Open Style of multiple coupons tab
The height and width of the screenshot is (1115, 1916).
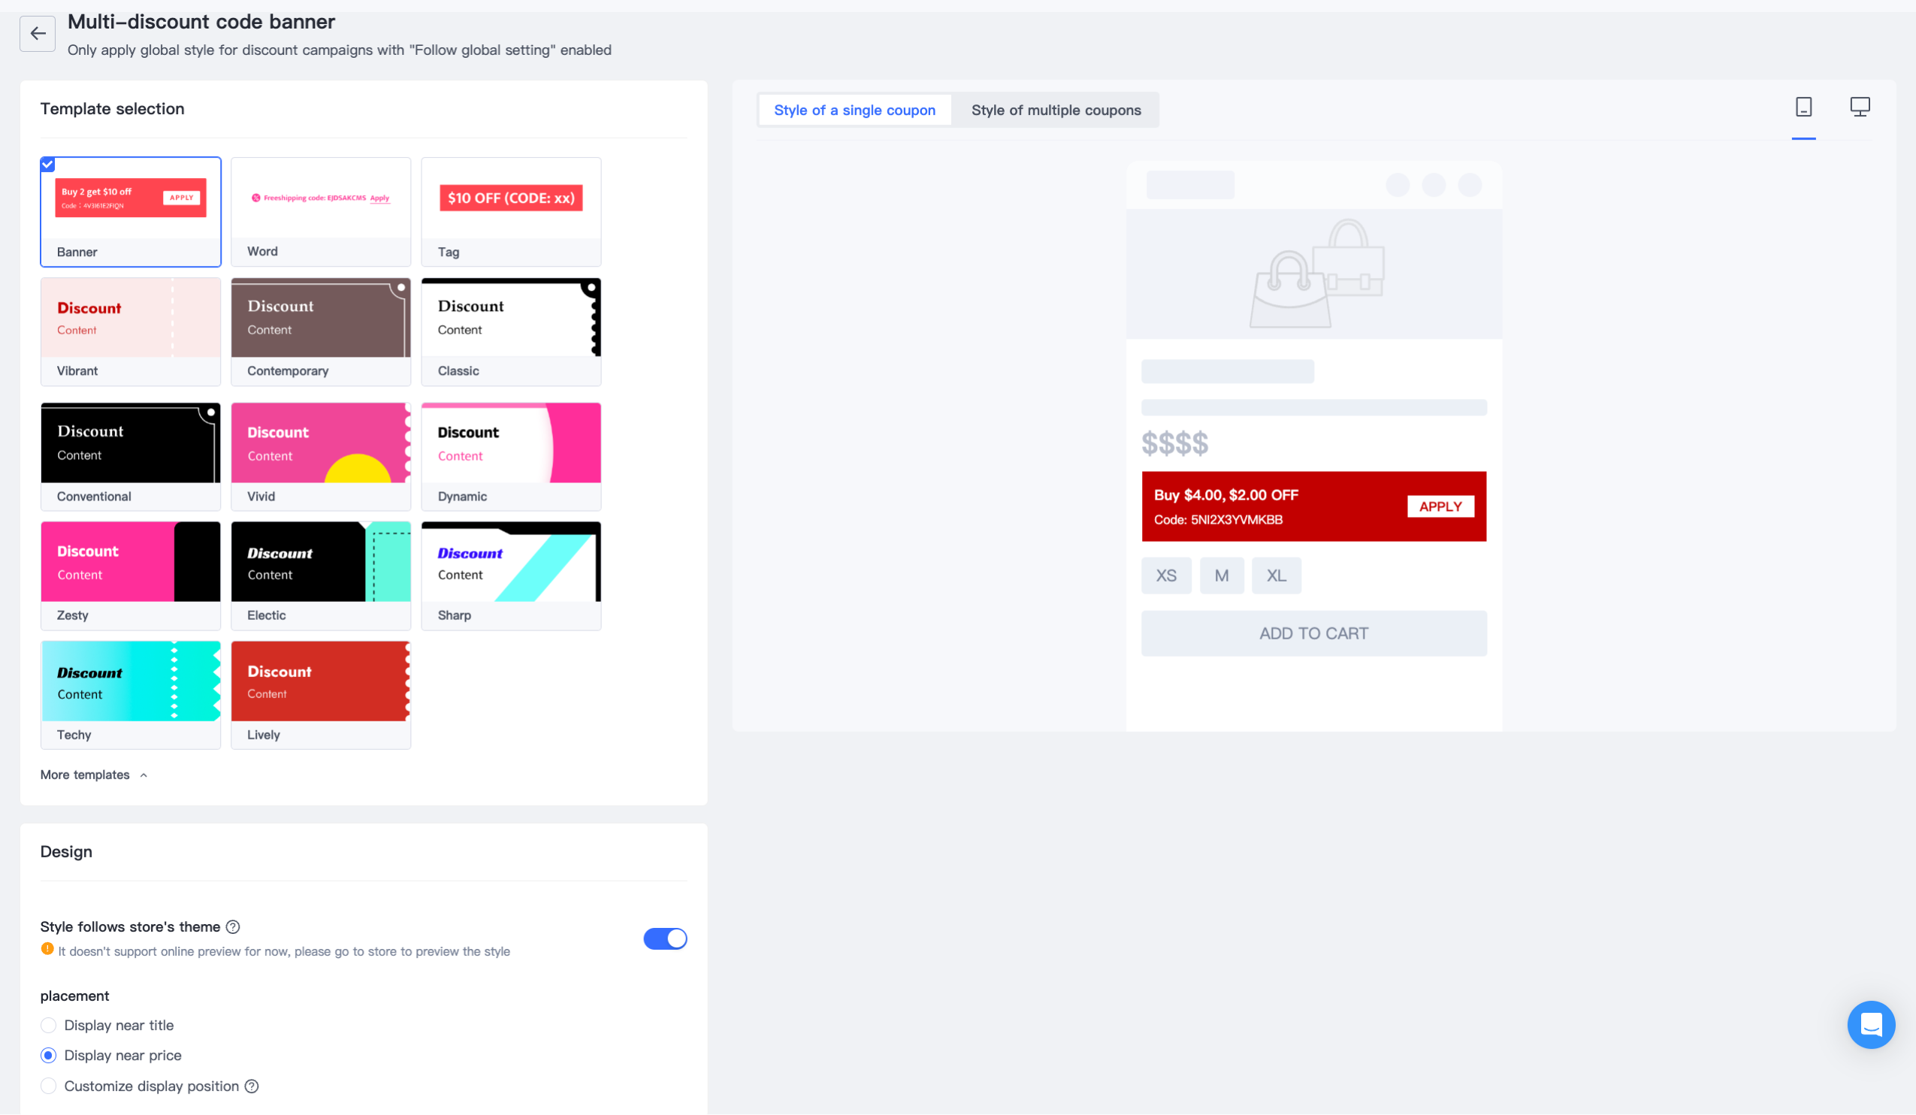click(1056, 110)
